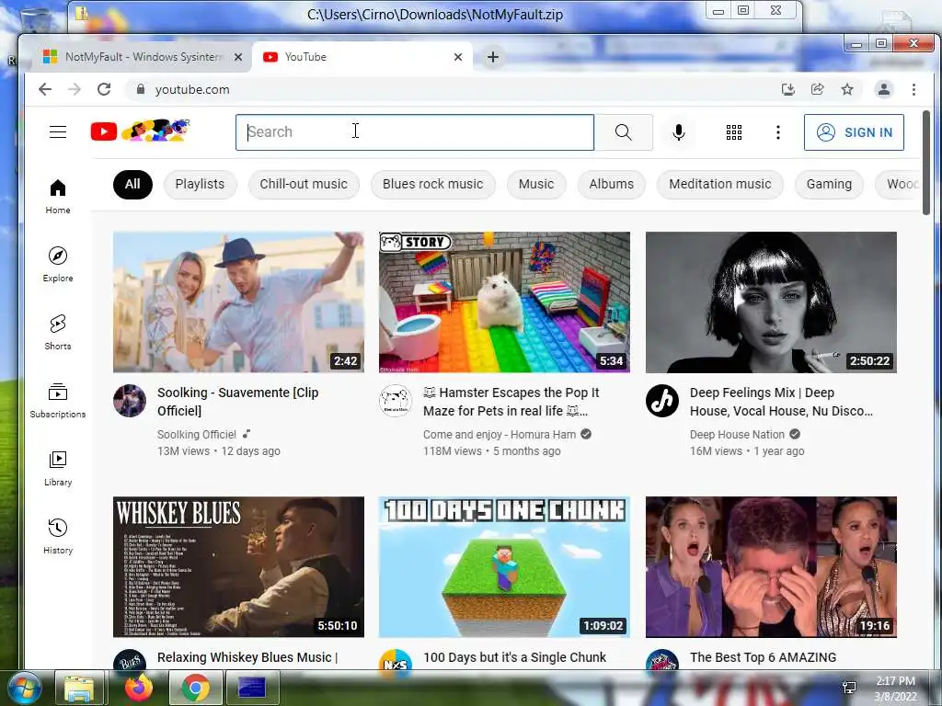Select the All filter chip
The height and width of the screenshot is (706, 942).
coord(132,184)
